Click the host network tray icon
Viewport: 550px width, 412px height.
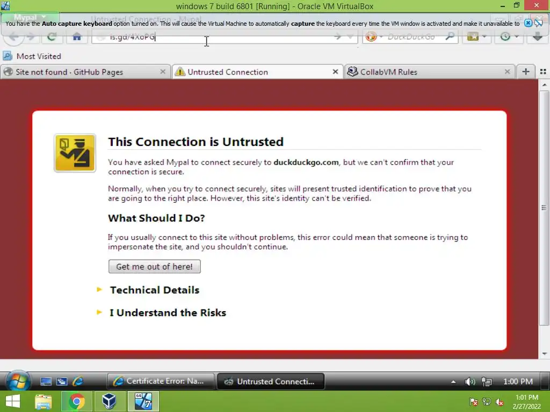487,402
